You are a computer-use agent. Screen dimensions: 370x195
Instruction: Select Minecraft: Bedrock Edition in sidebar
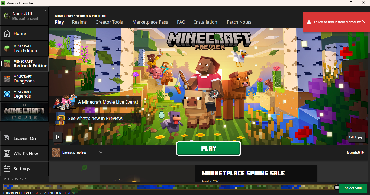click(x=24, y=64)
